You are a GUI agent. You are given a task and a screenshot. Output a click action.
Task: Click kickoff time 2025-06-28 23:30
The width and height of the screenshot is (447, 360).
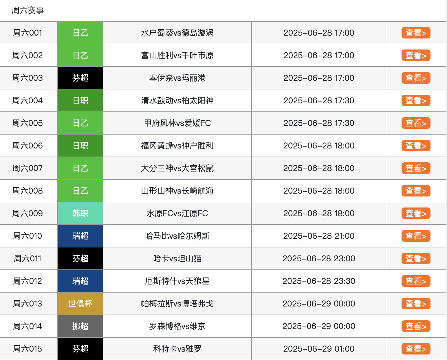(x=319, y=281)
